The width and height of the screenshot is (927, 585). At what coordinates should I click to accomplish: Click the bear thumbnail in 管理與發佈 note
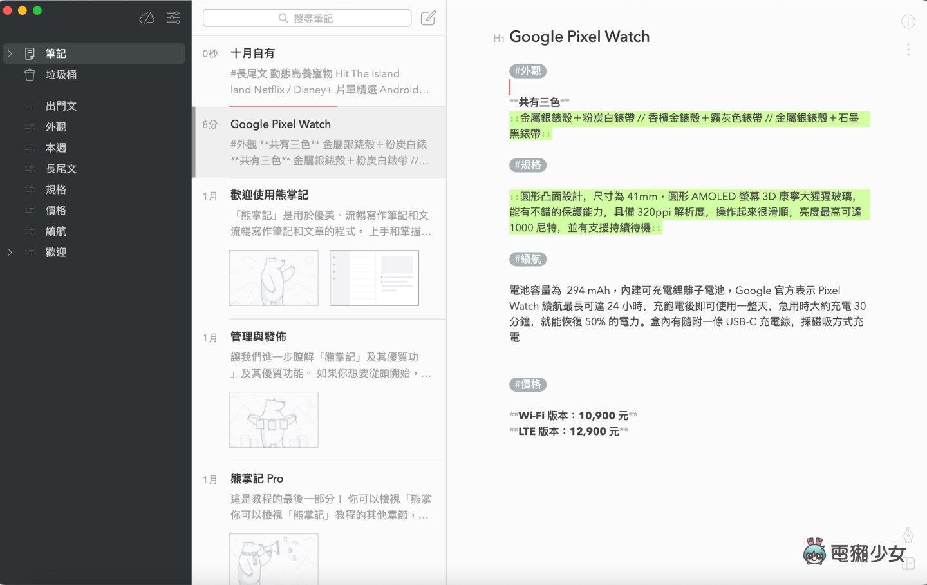(274, 419)
